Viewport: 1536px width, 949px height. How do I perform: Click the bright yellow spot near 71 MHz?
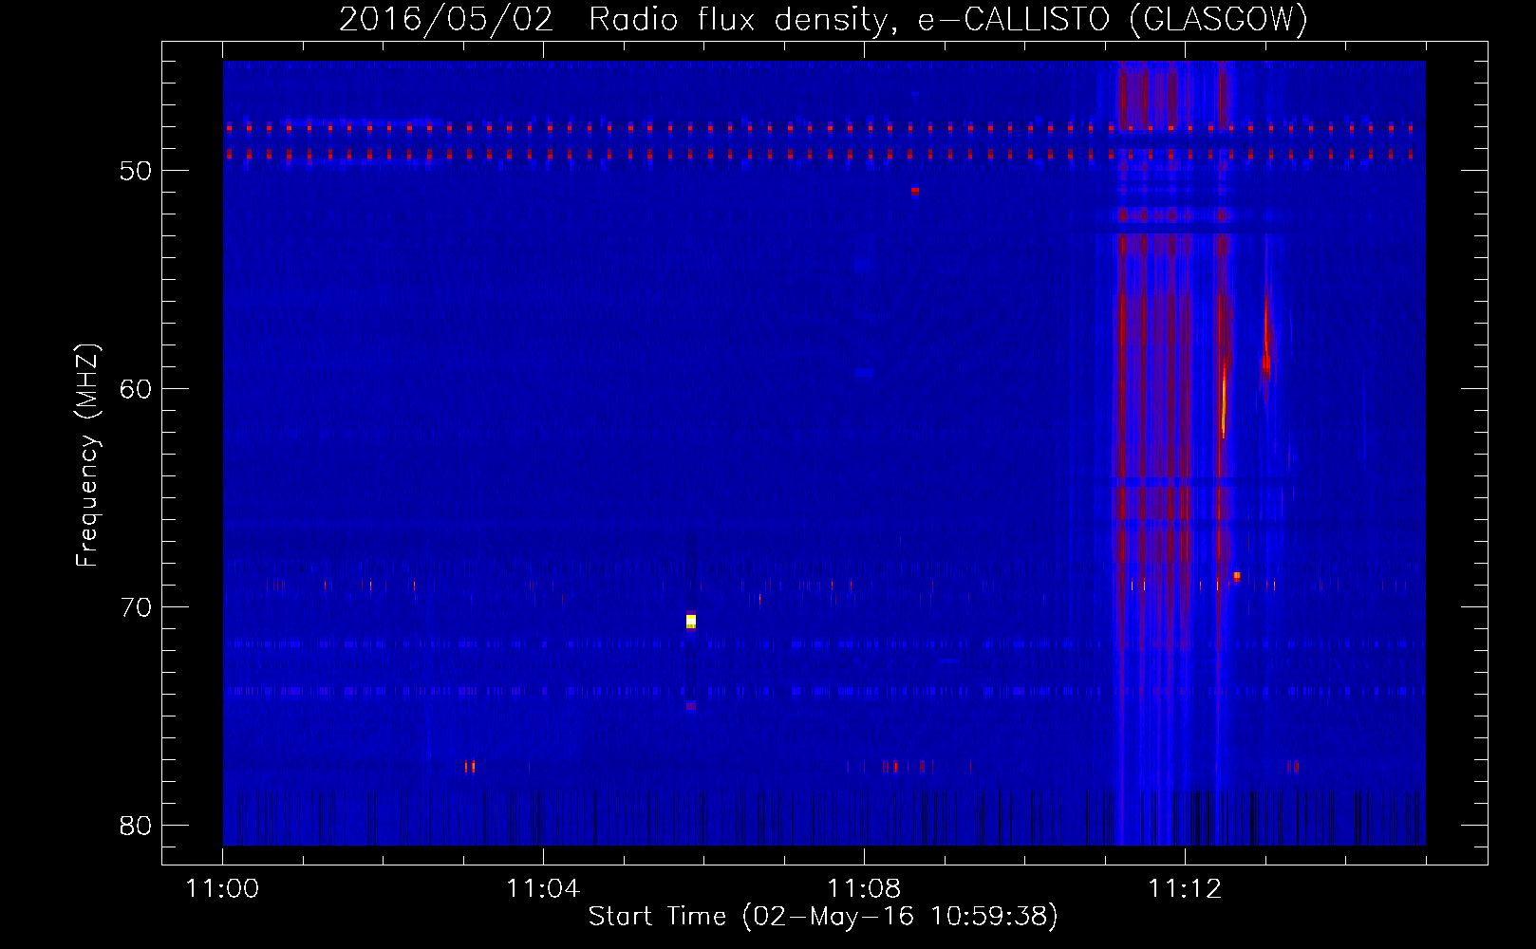691,622
